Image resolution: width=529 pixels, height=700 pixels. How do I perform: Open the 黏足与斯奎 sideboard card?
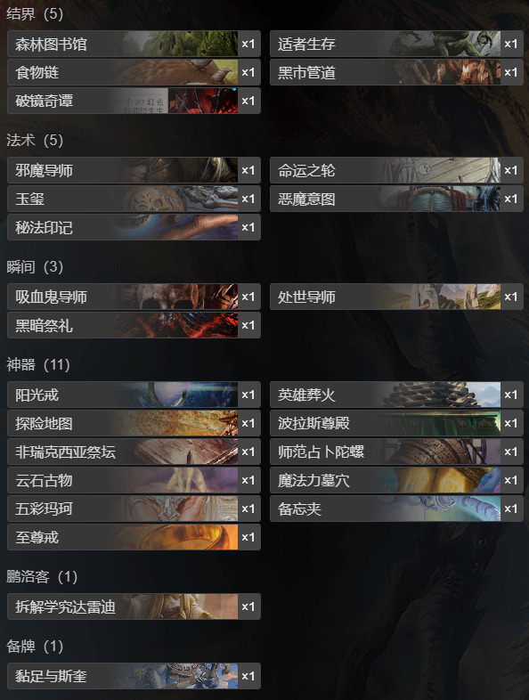[134, 676]
